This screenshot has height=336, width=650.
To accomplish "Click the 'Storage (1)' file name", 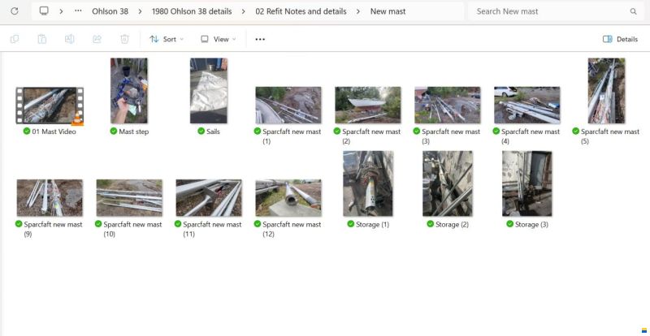I will tap(372, 225).
